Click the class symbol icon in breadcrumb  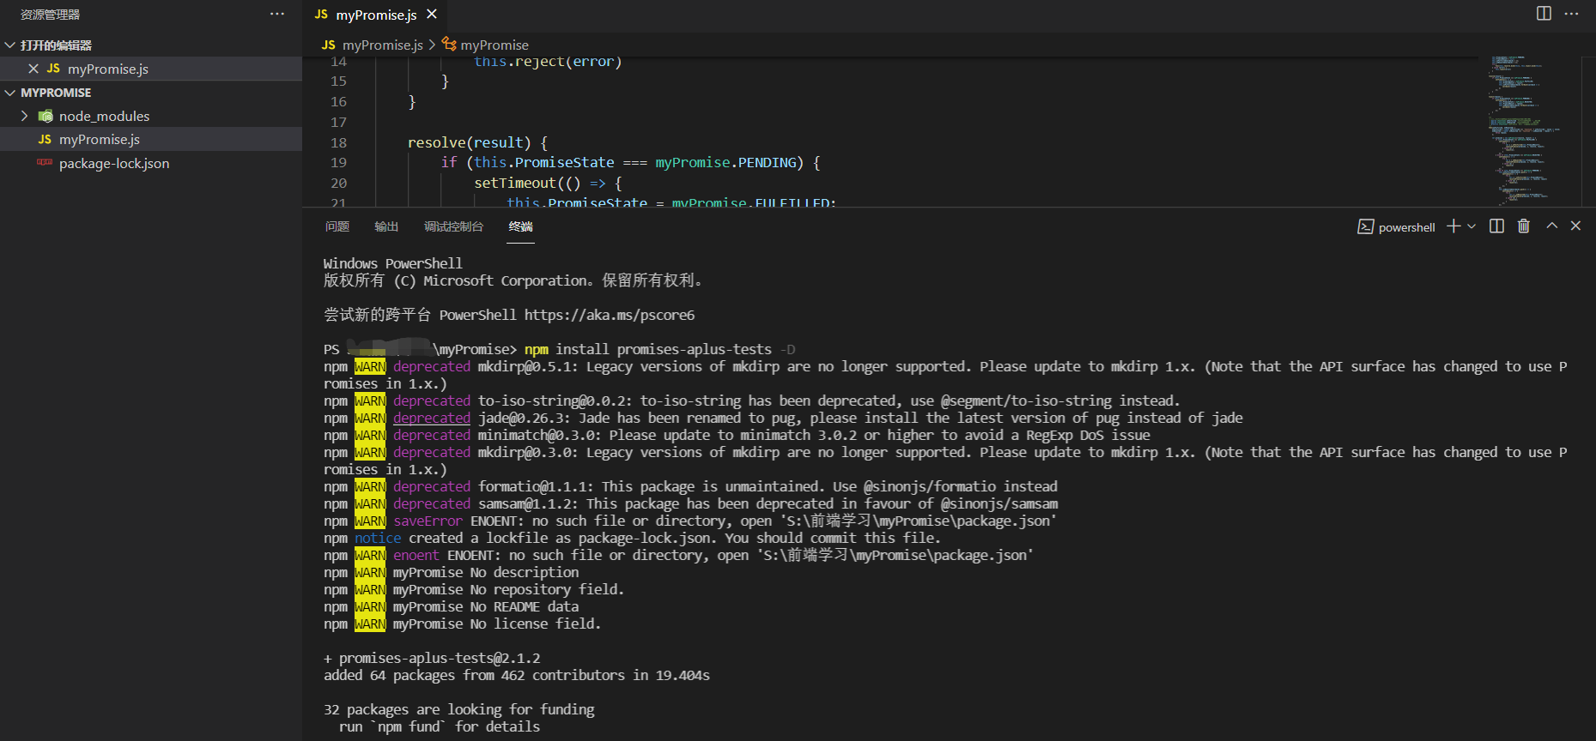click(449, 44)
